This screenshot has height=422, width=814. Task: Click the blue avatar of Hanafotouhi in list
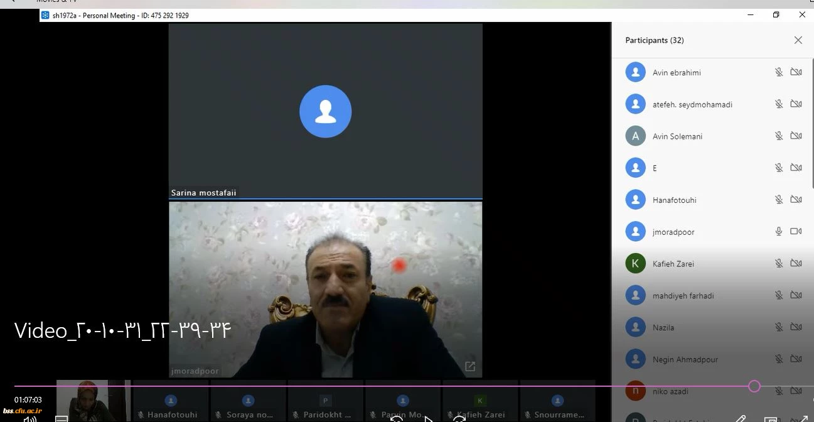pos(635,200)
